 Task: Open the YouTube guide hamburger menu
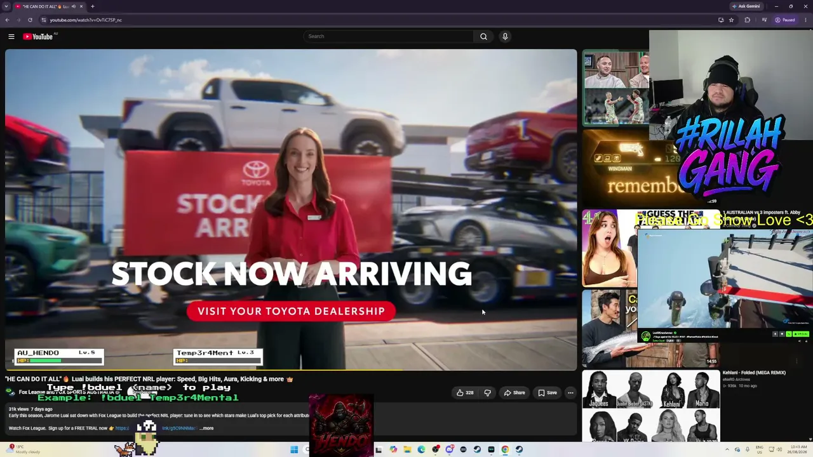tap(11, 36)
